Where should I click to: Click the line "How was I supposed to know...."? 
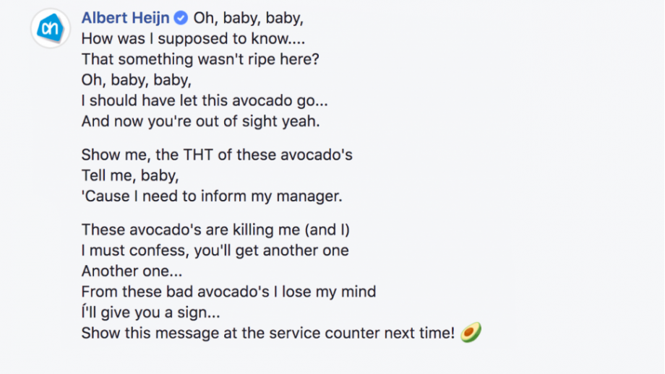click(193, 38)
